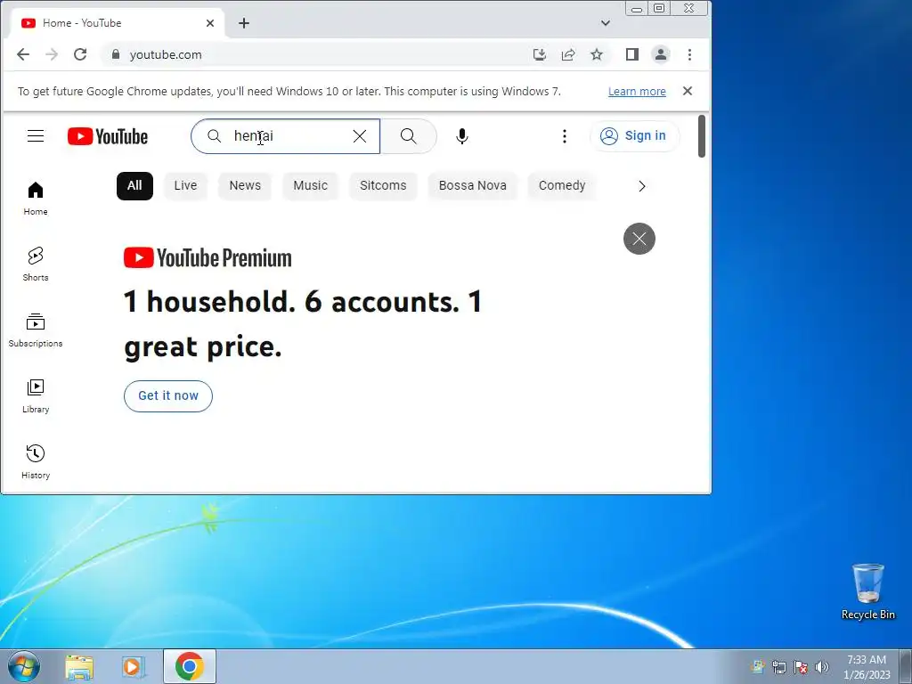The width and height of the screenshot is (912, 684).
Task: Open Chrome's three-dot menu
Action: tap(690, 54)
